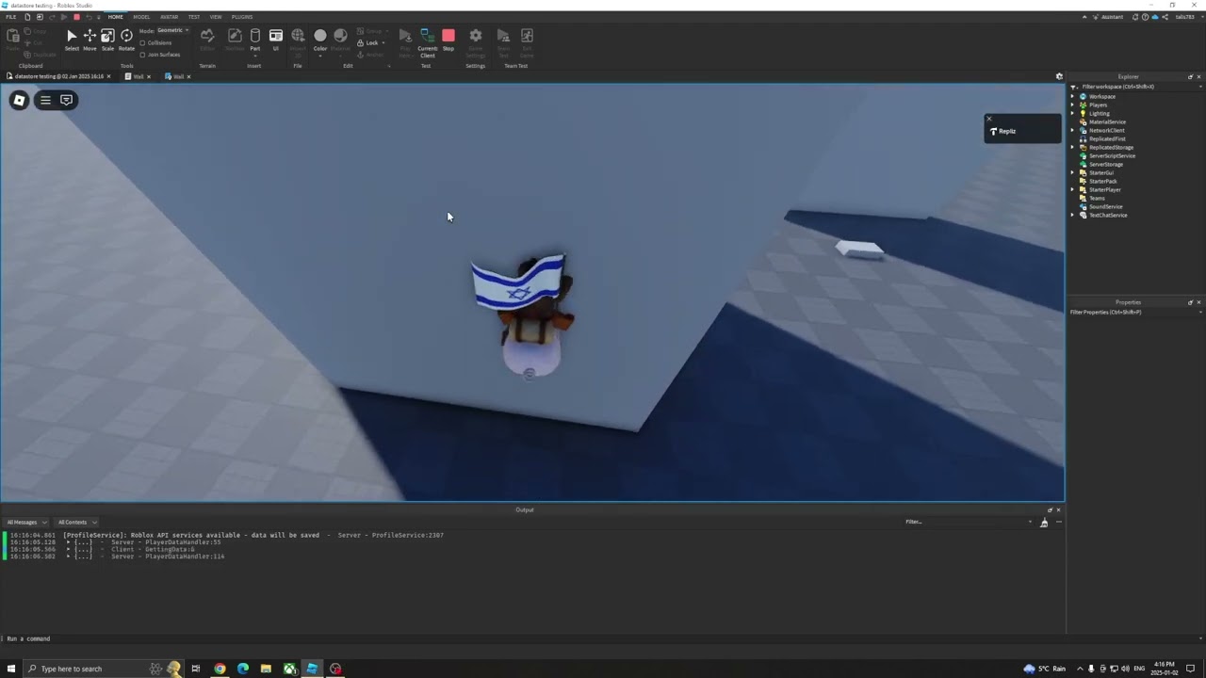Image resolution: width=1206 pixels, height=678 pixels.
Task: Activate the Rotate tool
Action: (126, 40)
